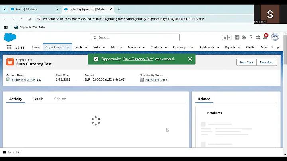Switch to the Details tab
This screenshot has height=161, width=287.
pyautogui.click(x=38, y=99)
